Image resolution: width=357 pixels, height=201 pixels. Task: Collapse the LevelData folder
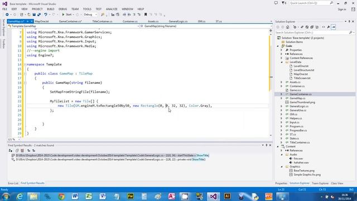[x=282, y=62]
